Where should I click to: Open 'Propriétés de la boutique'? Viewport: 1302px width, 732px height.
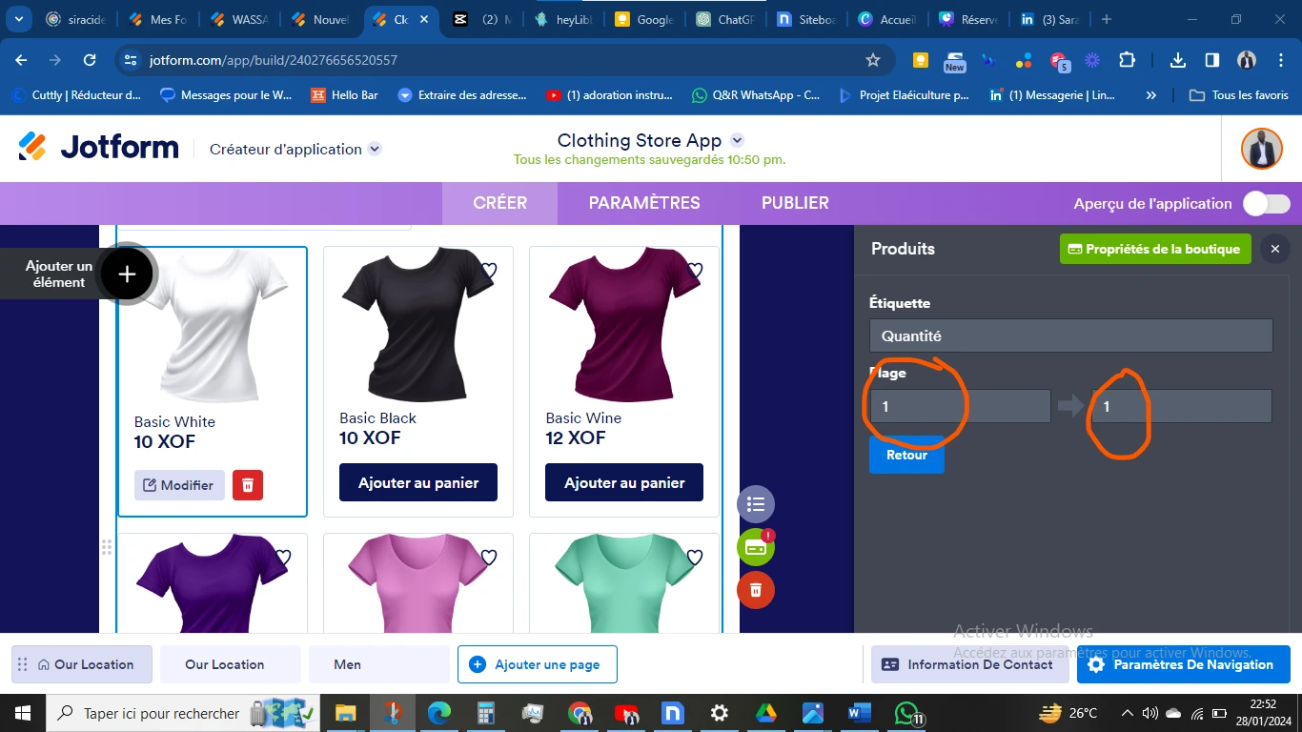tap(1154, 248)
